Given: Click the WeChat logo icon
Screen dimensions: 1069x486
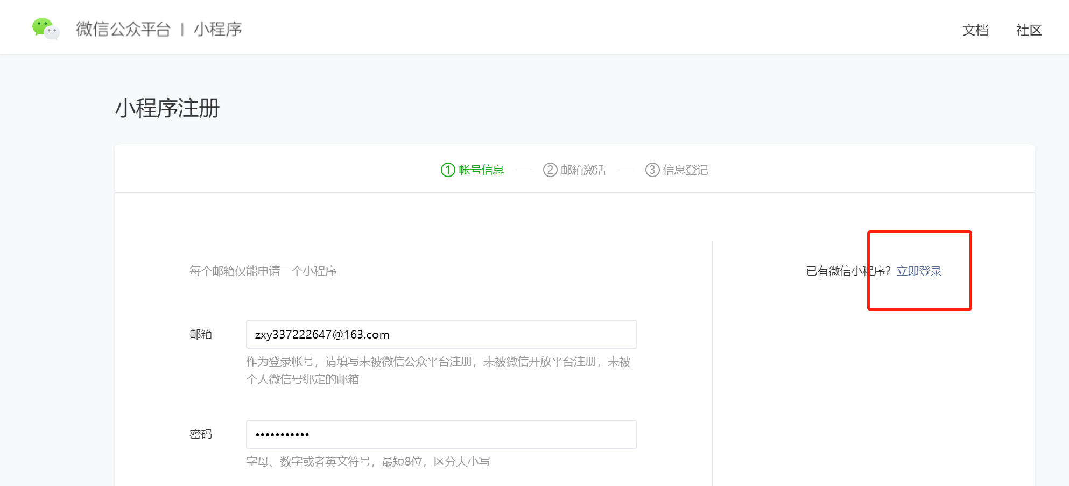Looking at the screenshot, I should (46, 29).
